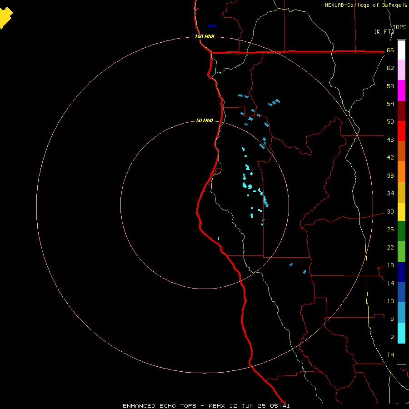This screenshot has width=409, height=409.
Task: Click the '12 JUN 25' date text
Action: [248, 406]
